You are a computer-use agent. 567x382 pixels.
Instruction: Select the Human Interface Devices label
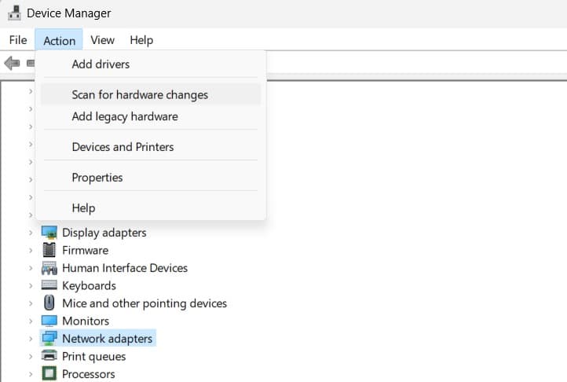click(125, 268)
